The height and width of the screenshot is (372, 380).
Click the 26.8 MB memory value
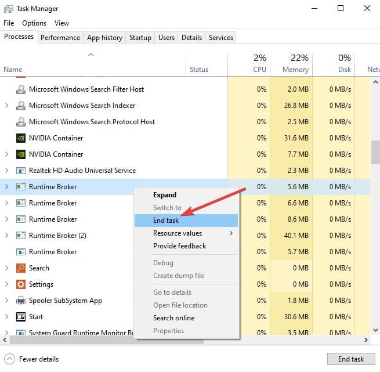tap(296, 106)
